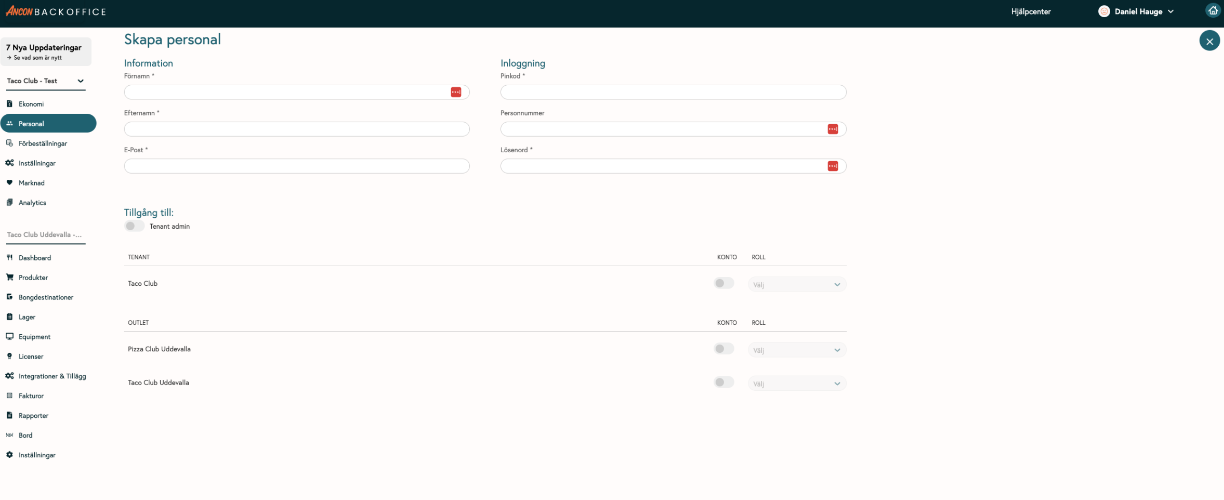Screen dimensions: 1224x500
Task: Click the Integrationer & Tillägg icon
Action: coord(9,376)
